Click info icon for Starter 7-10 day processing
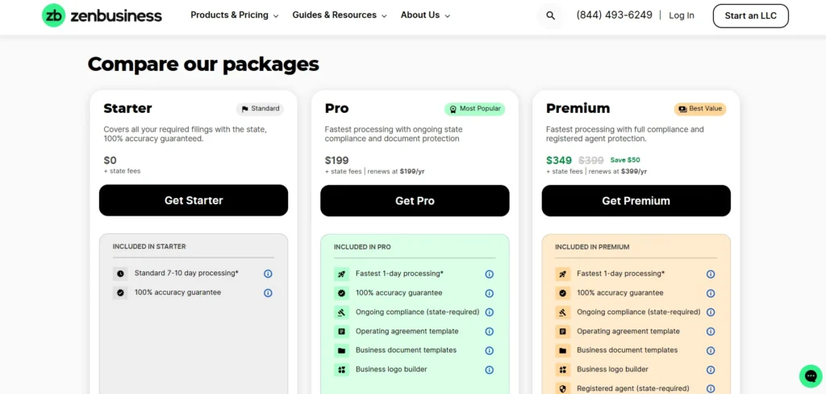 [x=268, y=274]
